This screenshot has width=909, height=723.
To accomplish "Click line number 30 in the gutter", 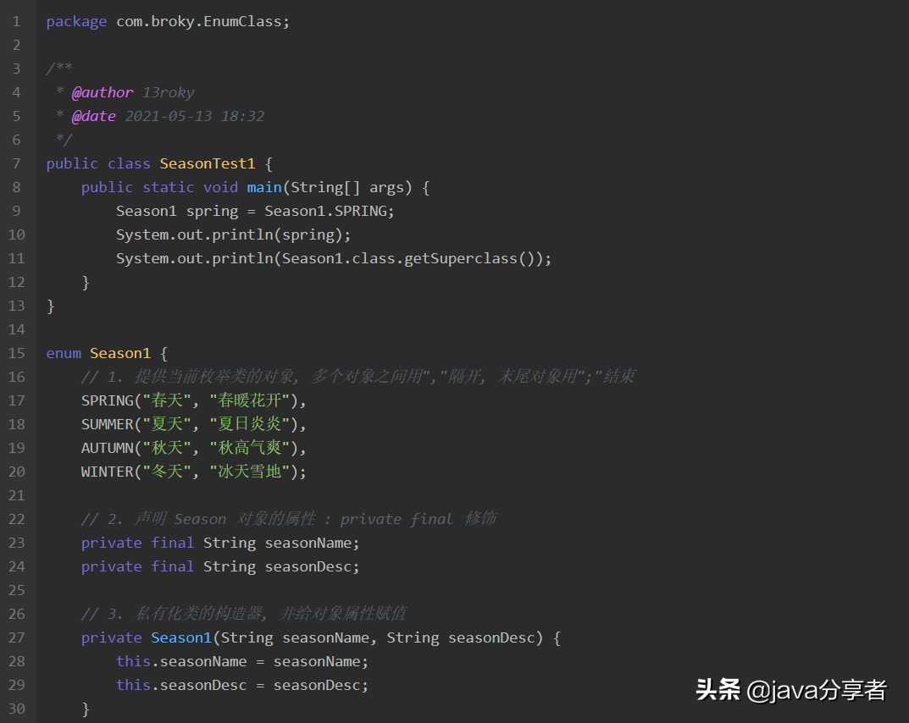I will (16, 709).
